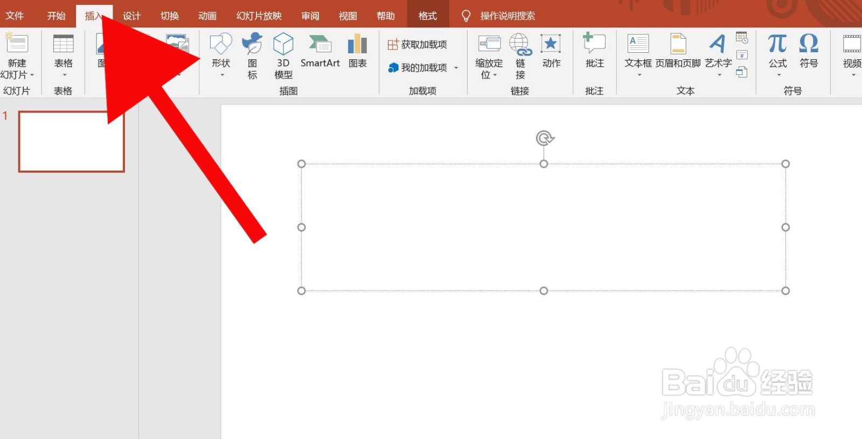Switch to the 格式 (Format) tab
This screenshot has height=439, width=862.
pos(428,16)
